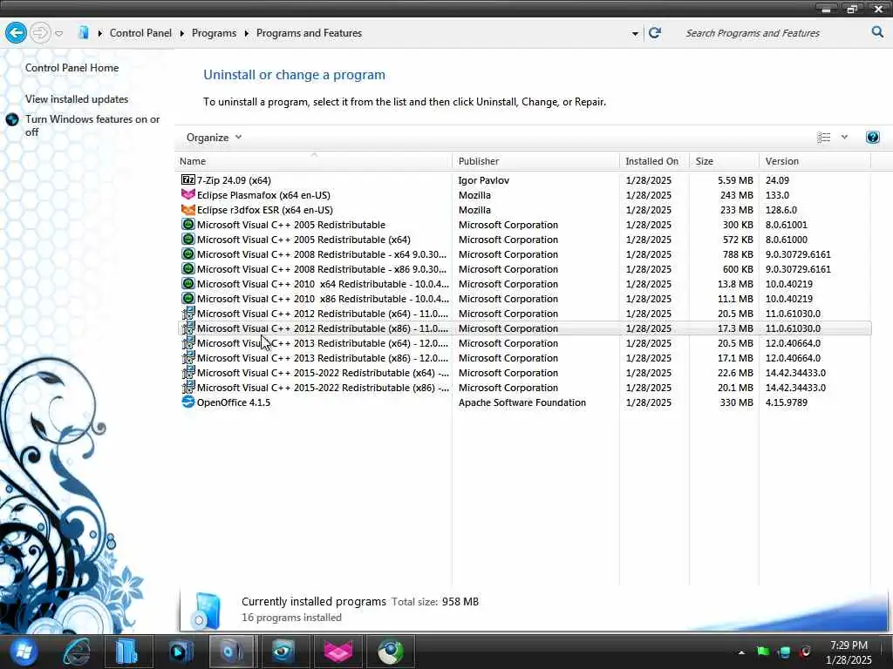Click the taskbar clock showing 7:29 PM
The image size is (893, 669).
coord(849,652)
